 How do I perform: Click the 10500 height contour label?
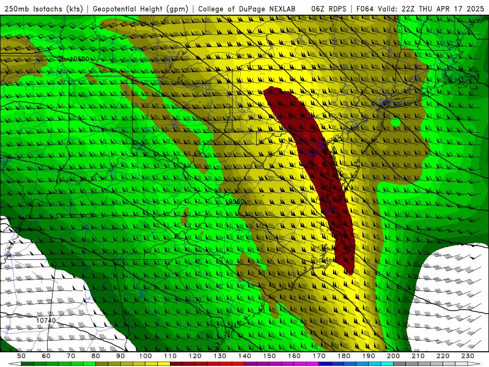[x=79, y=59]
